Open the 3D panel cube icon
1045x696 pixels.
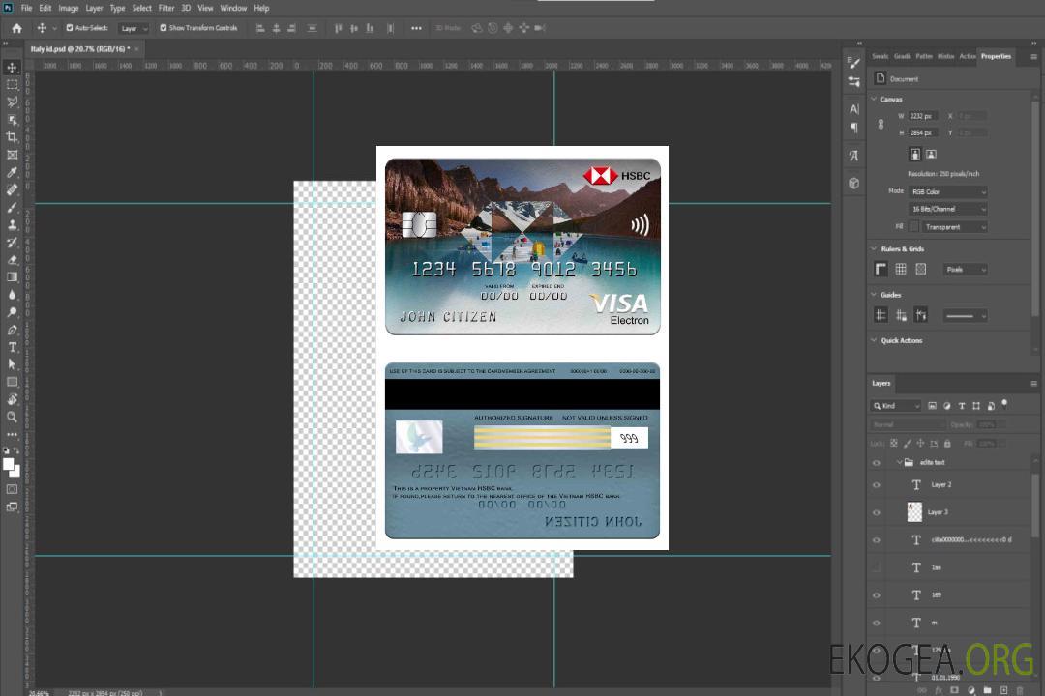tap(854, 183)
